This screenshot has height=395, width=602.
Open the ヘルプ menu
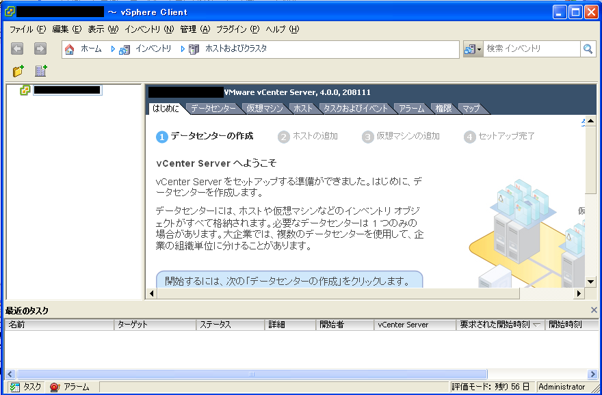282,29
